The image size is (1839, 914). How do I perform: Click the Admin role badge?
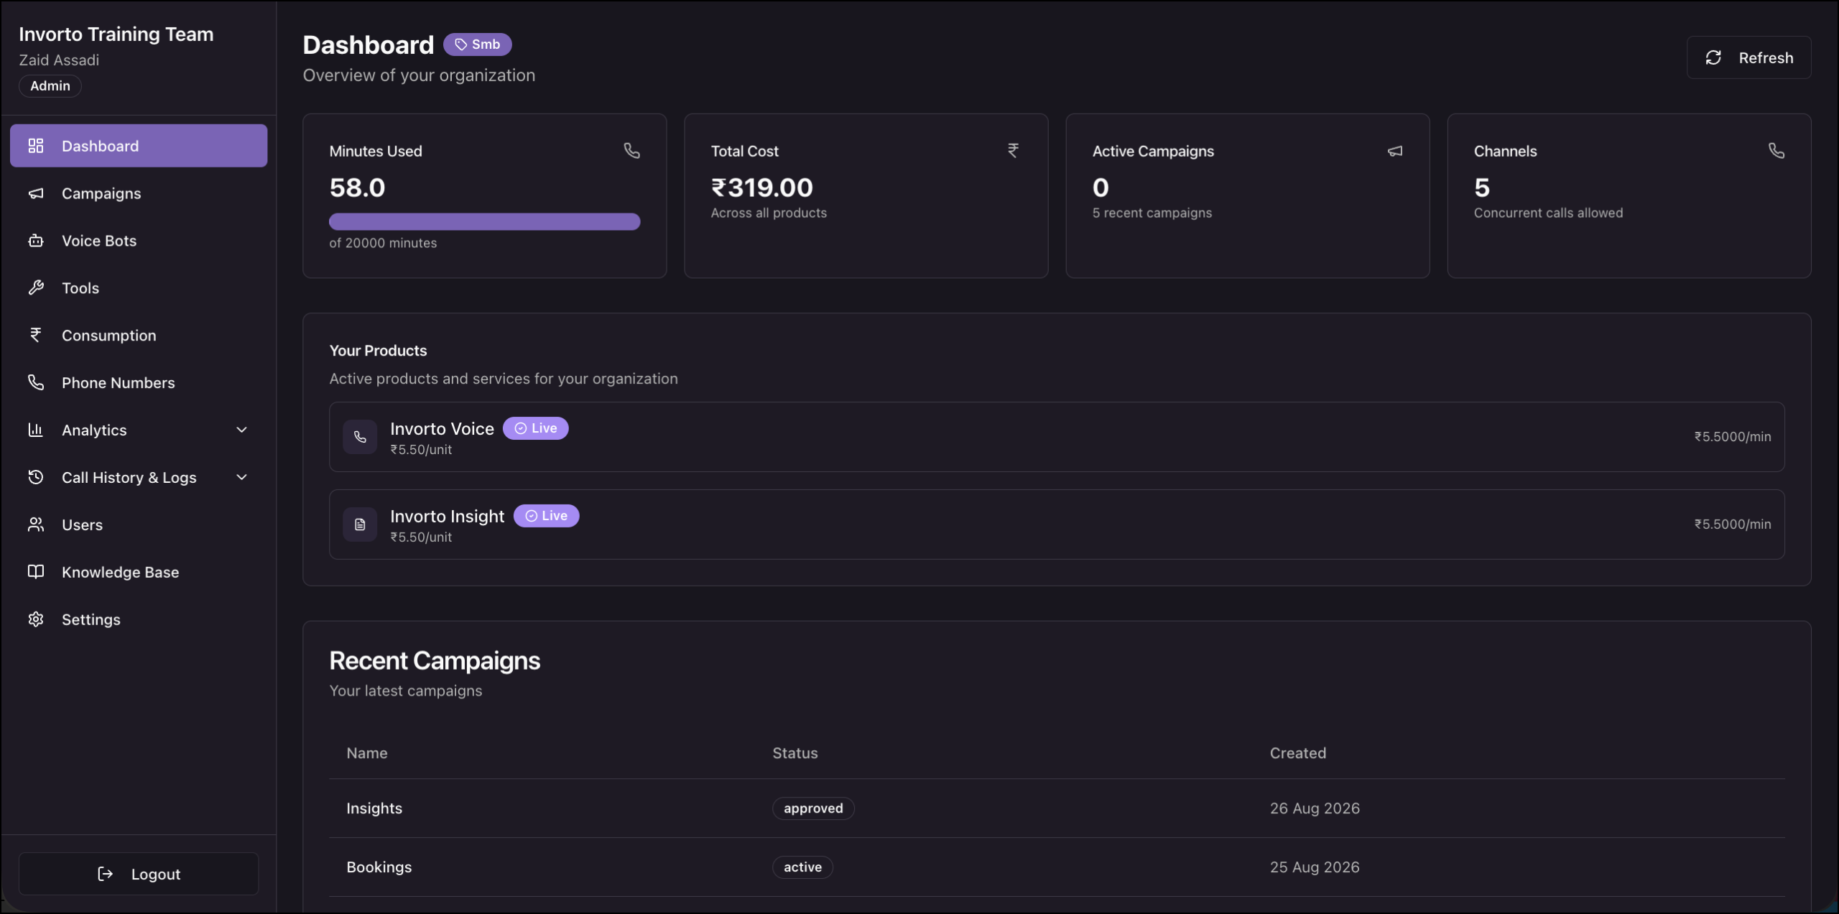[50, 86]
